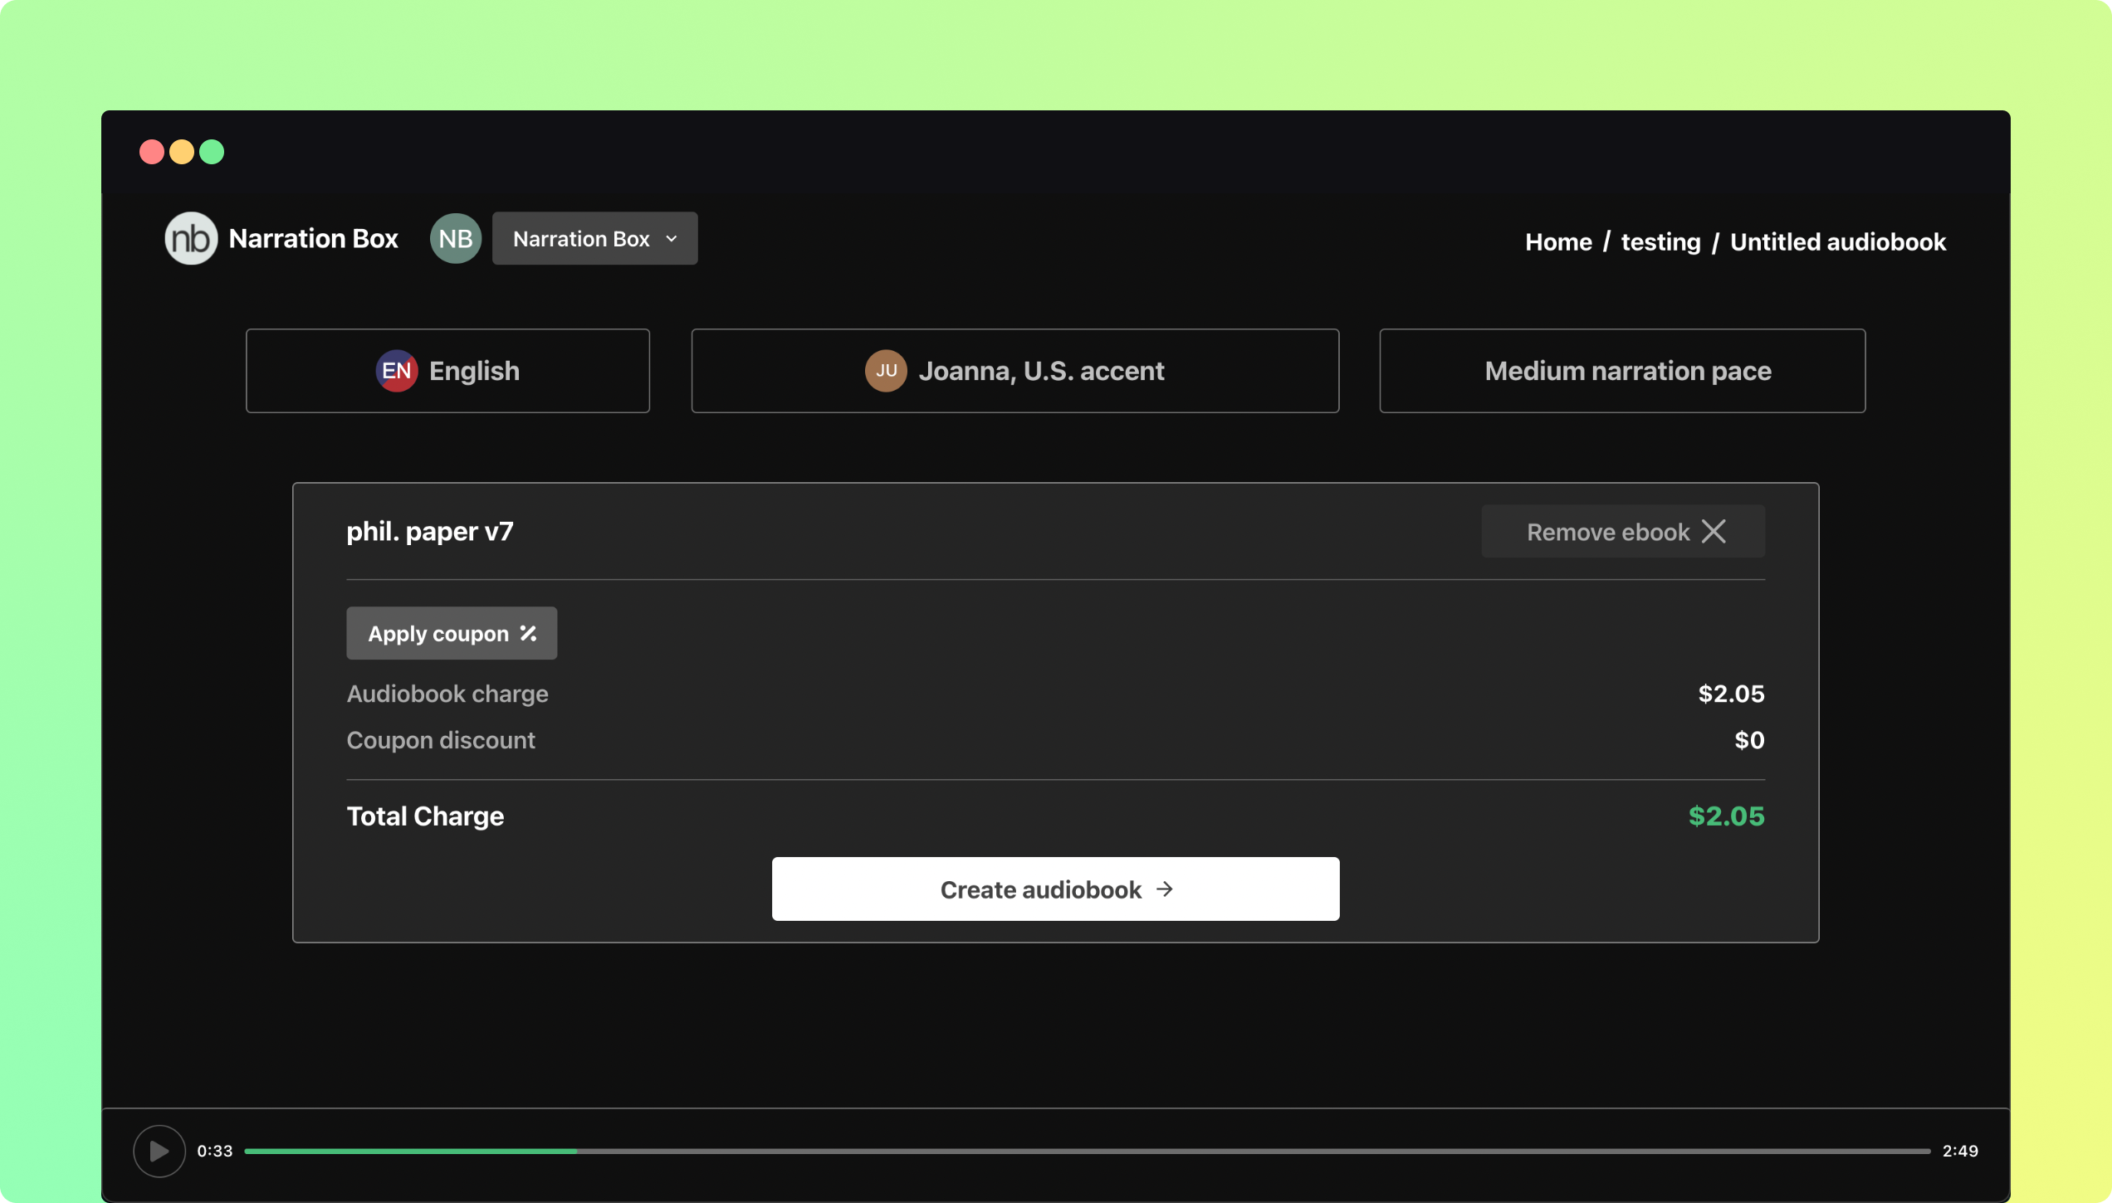
Task: Click the X icon on Remove ebook
Action: pos(1715,531)
